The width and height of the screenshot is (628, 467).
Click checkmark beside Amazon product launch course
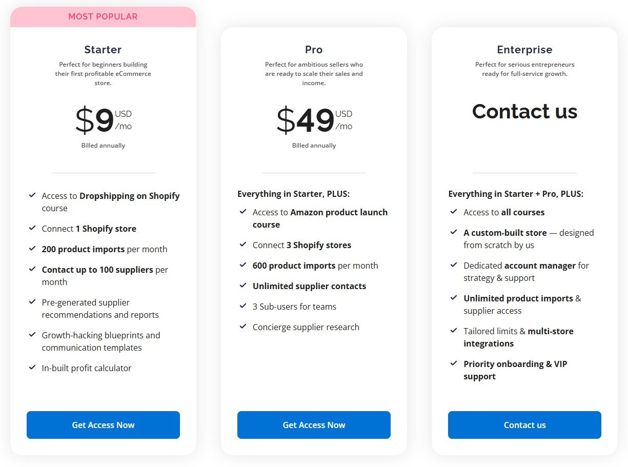coord(243,212)
